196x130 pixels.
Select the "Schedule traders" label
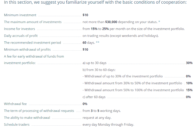pyautogui.click(x=17, y=124)
